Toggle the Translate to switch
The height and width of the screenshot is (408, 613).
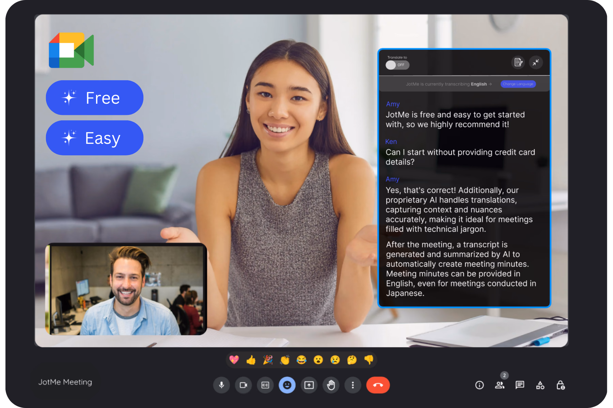[397, 65]
